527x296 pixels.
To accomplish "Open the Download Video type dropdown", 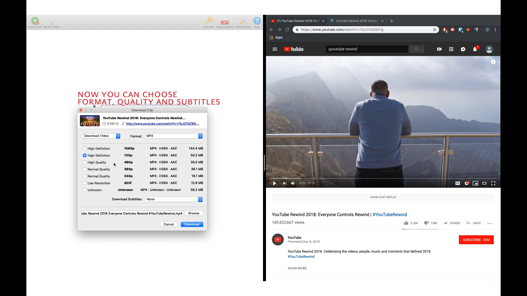I will 101,136.
